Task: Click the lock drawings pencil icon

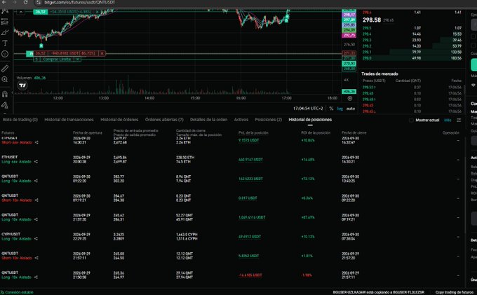Action: click(5, 105)
